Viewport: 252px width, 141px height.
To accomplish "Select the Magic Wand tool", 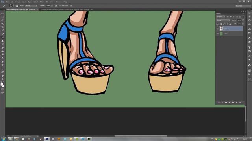I will pyautogui.click(x=2, y=24).
